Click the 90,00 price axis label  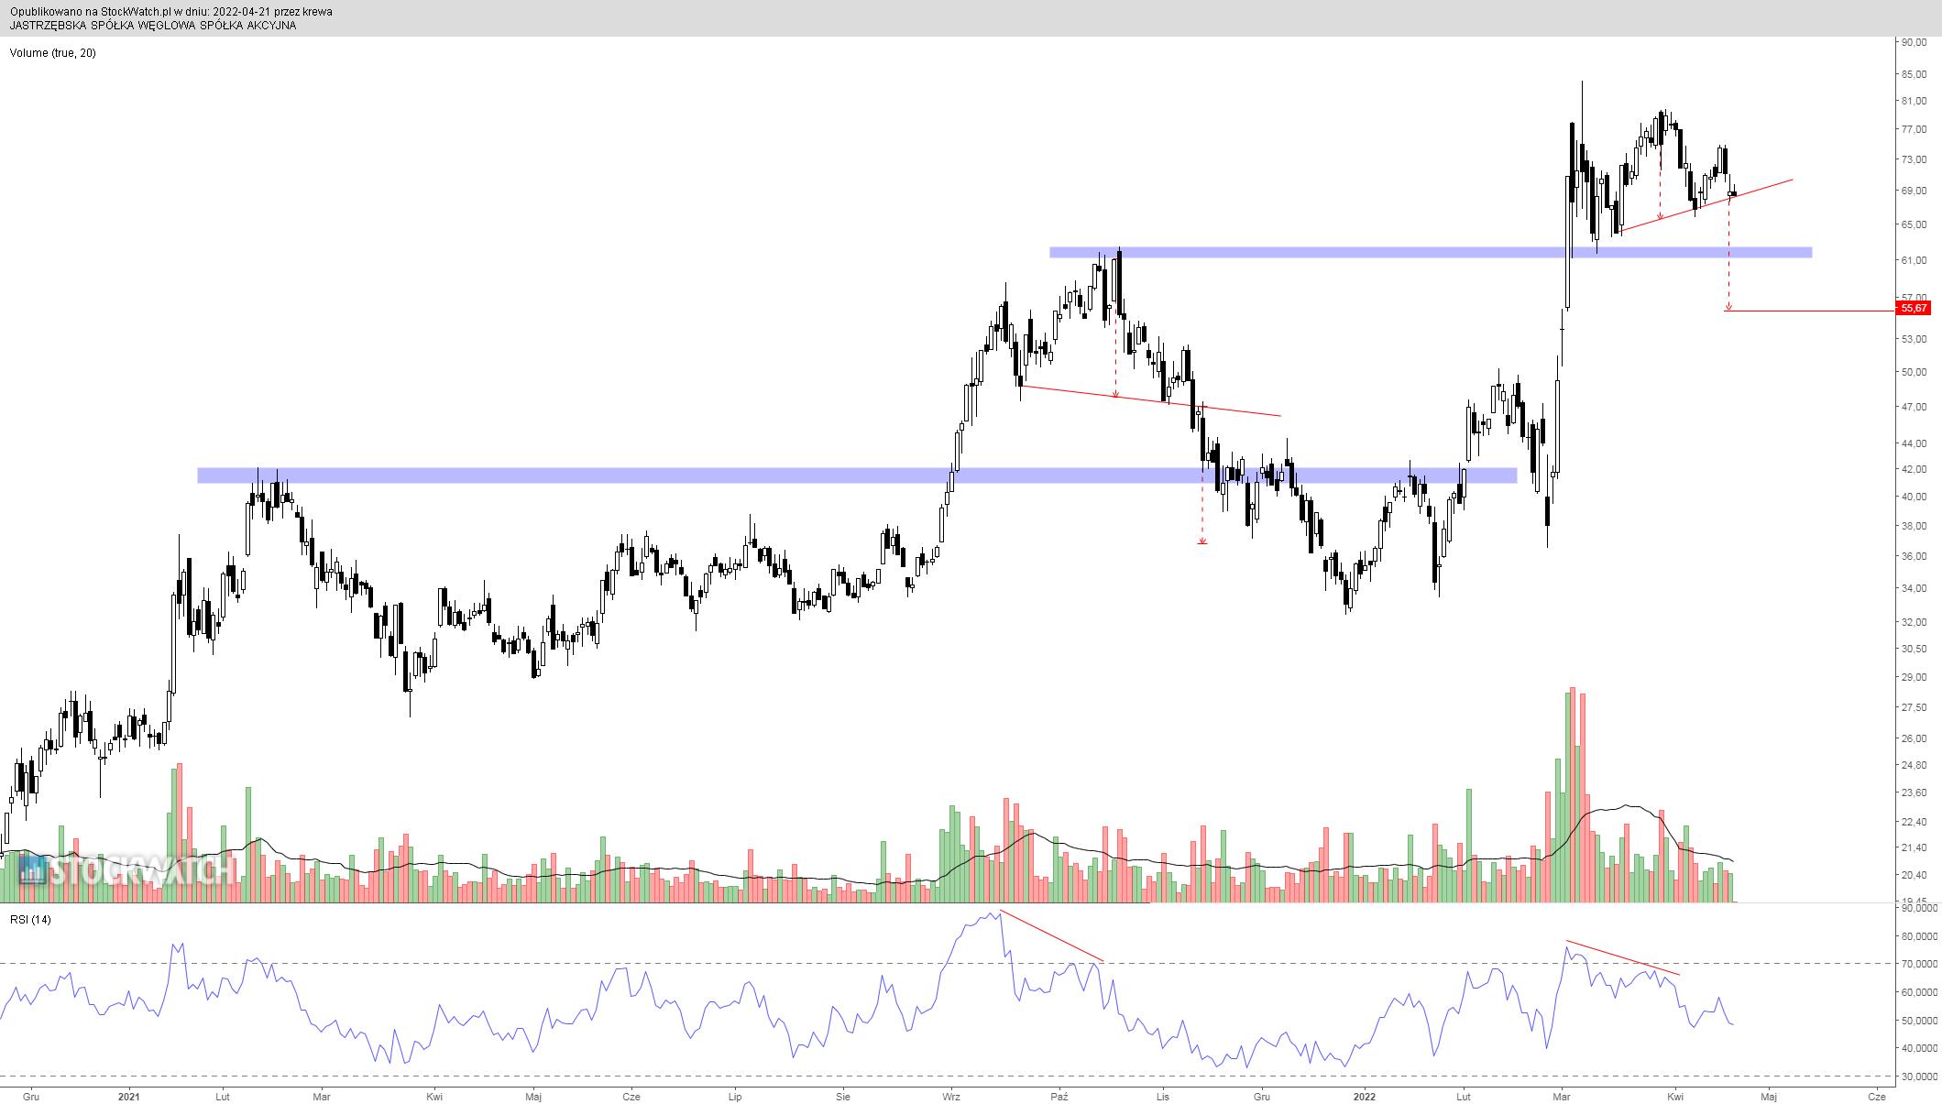[x=1913, y=42]
